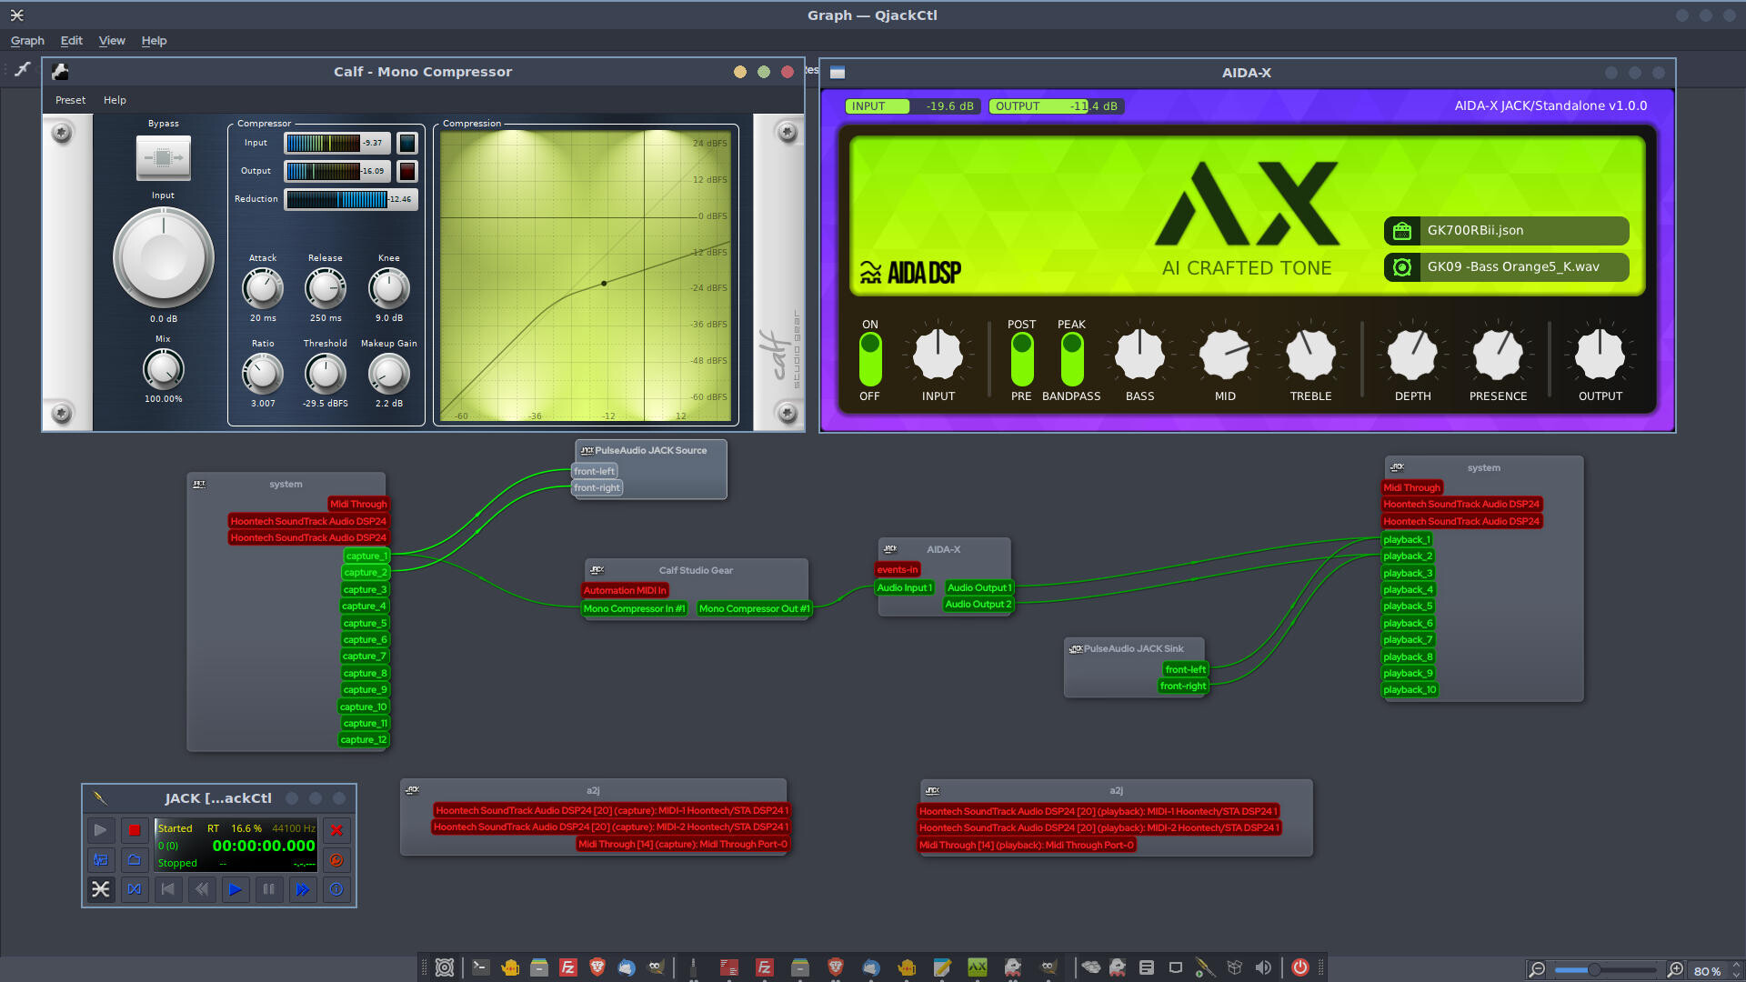This screenshot has height=982, width=1746.
Task: Click the Knee knob set to 9.0 dB
Action: 388,289
